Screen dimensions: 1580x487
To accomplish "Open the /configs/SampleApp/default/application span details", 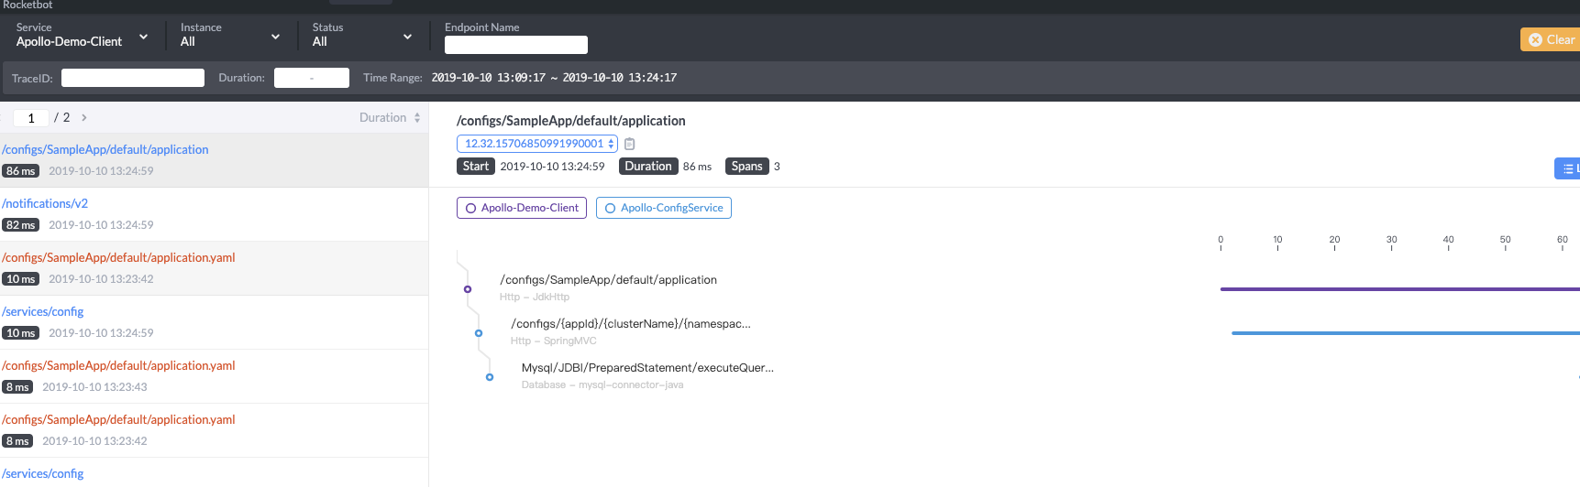I will [608, 280].
